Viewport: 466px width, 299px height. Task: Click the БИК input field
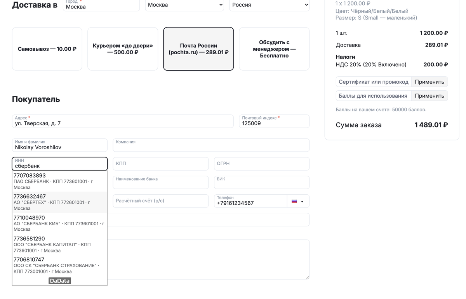click(262, 182)
